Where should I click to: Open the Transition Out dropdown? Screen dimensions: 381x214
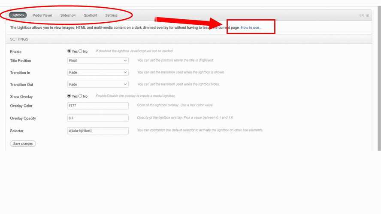pyautogui.click(x=98, y=85)
